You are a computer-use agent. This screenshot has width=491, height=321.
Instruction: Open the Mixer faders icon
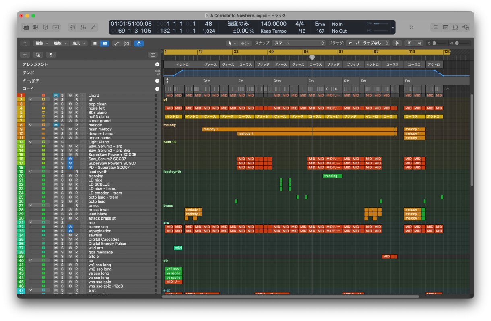83,27
